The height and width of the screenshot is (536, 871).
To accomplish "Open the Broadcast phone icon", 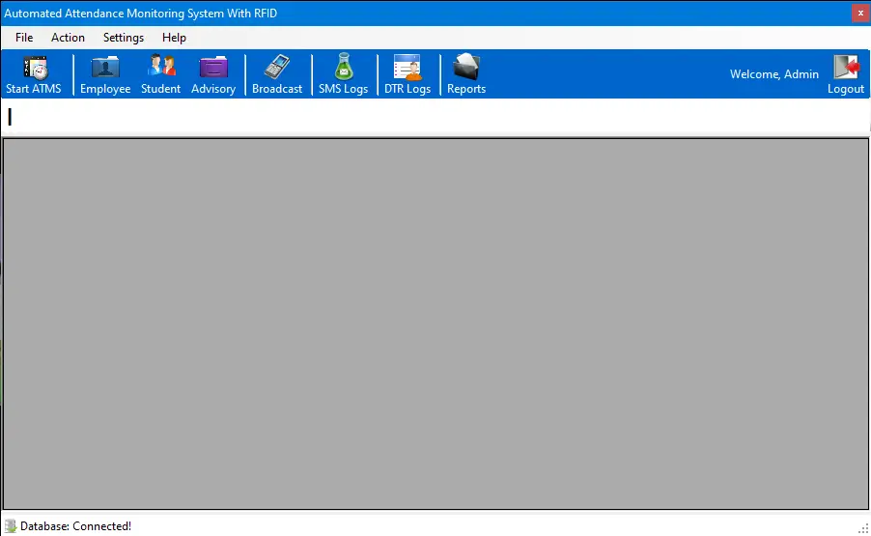I will 276,68.
